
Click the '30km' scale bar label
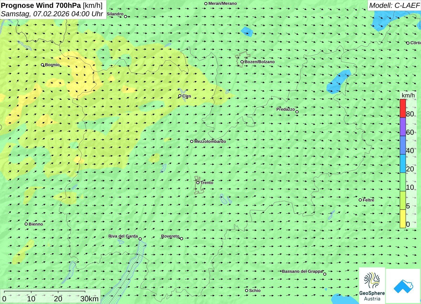click(89, 299)
